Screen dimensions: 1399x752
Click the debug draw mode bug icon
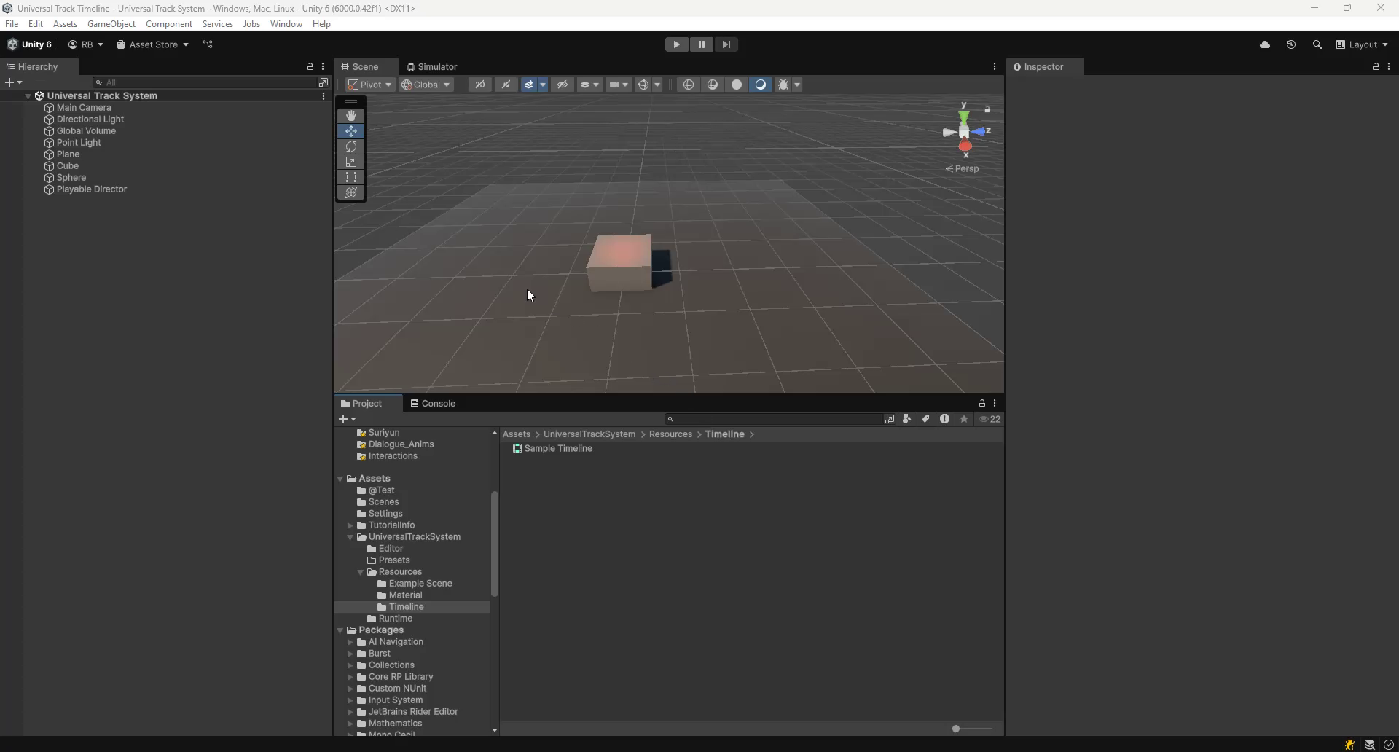coord(783,85)
